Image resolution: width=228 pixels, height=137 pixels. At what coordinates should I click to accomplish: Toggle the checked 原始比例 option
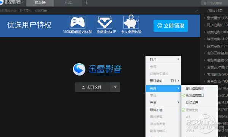point(199,110)
